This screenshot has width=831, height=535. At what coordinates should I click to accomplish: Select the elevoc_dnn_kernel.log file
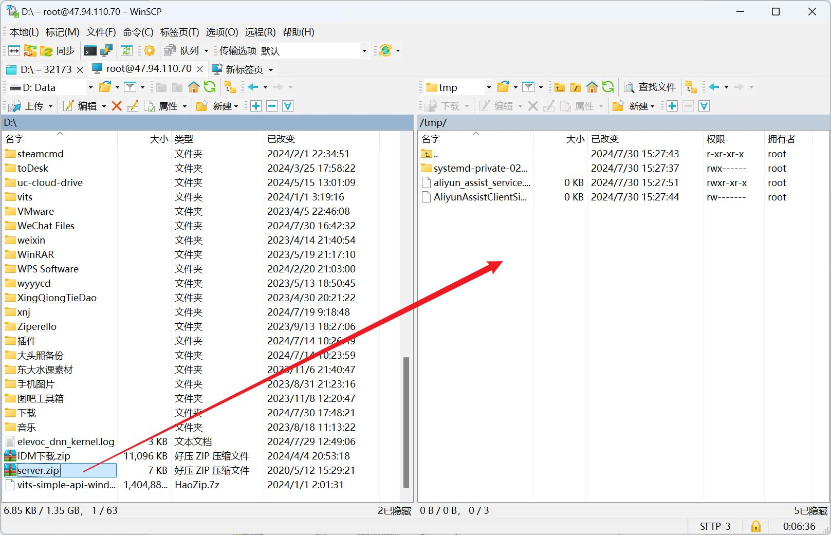coord(60,441)
